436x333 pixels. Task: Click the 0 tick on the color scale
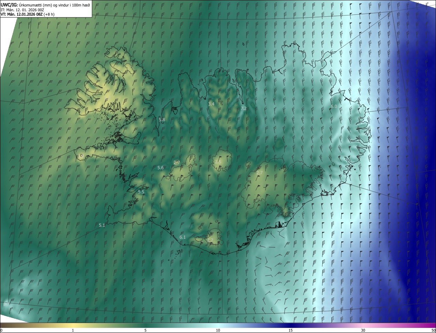click(1, 330)
